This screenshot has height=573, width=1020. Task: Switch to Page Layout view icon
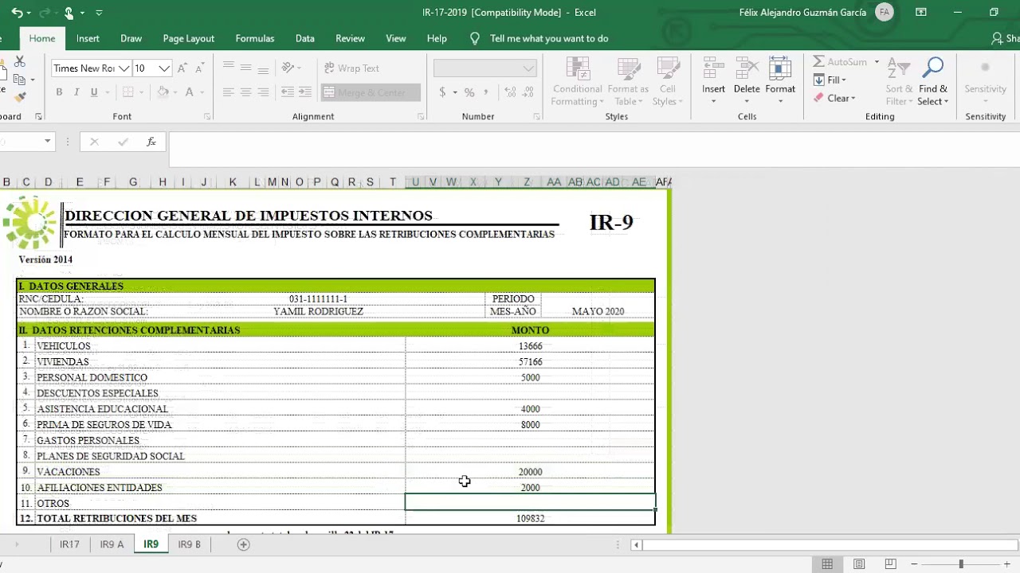[x=859, y=564]
